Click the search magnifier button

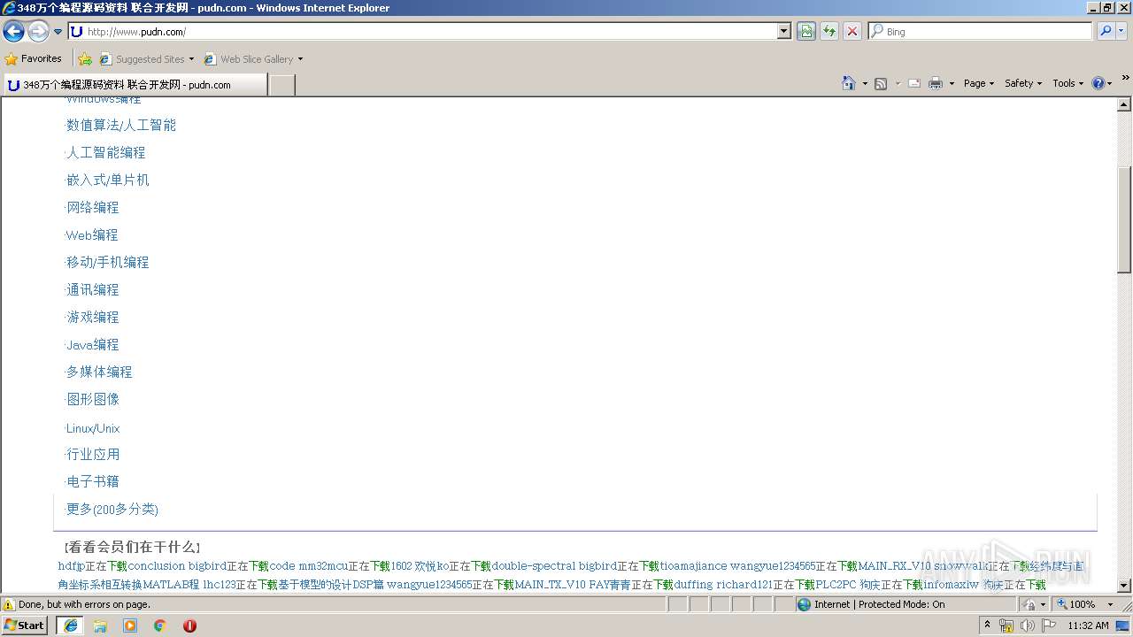1106,32
